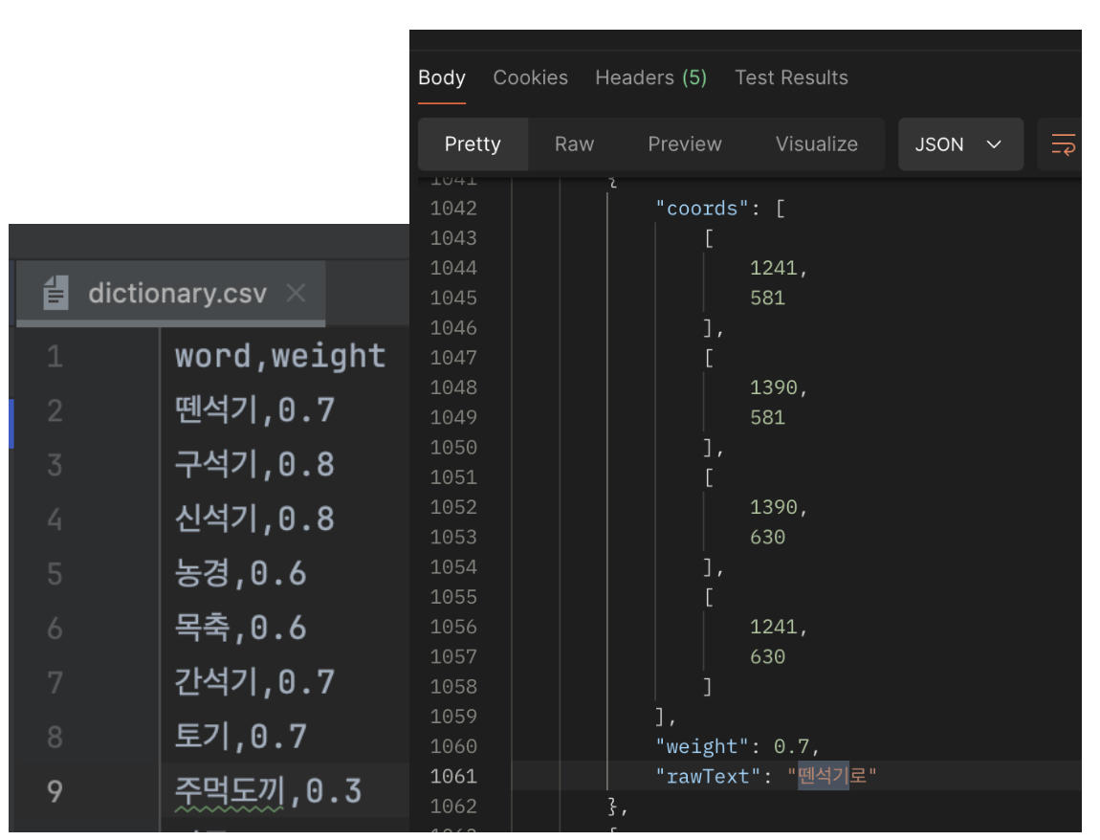The height and width of the screenshot is (840, 1100).
Task: Click the 구석기,0.8 row
Action: (x=253, y=465)
